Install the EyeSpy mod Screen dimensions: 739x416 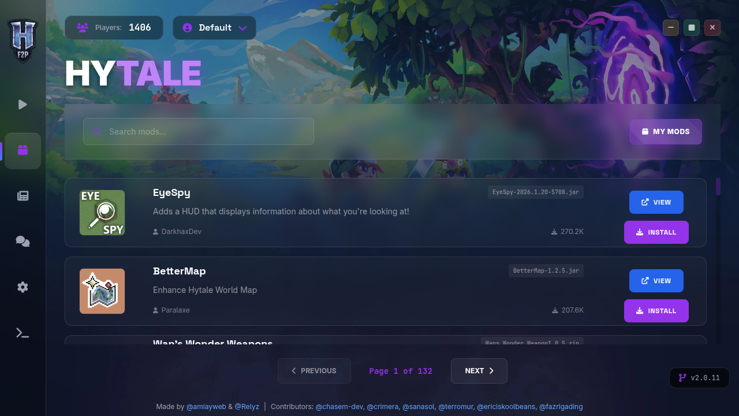click(656, 232)
